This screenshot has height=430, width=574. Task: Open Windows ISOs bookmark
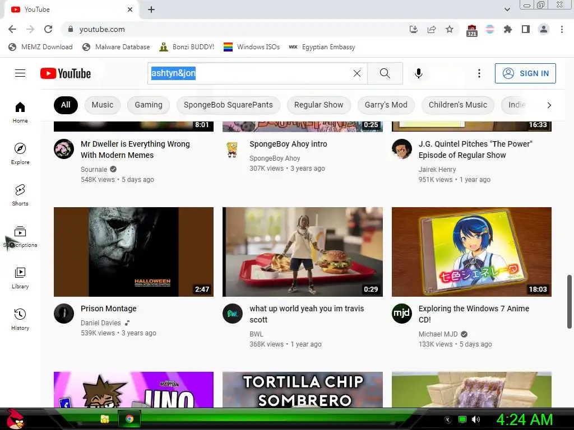[x=252, y=47]
